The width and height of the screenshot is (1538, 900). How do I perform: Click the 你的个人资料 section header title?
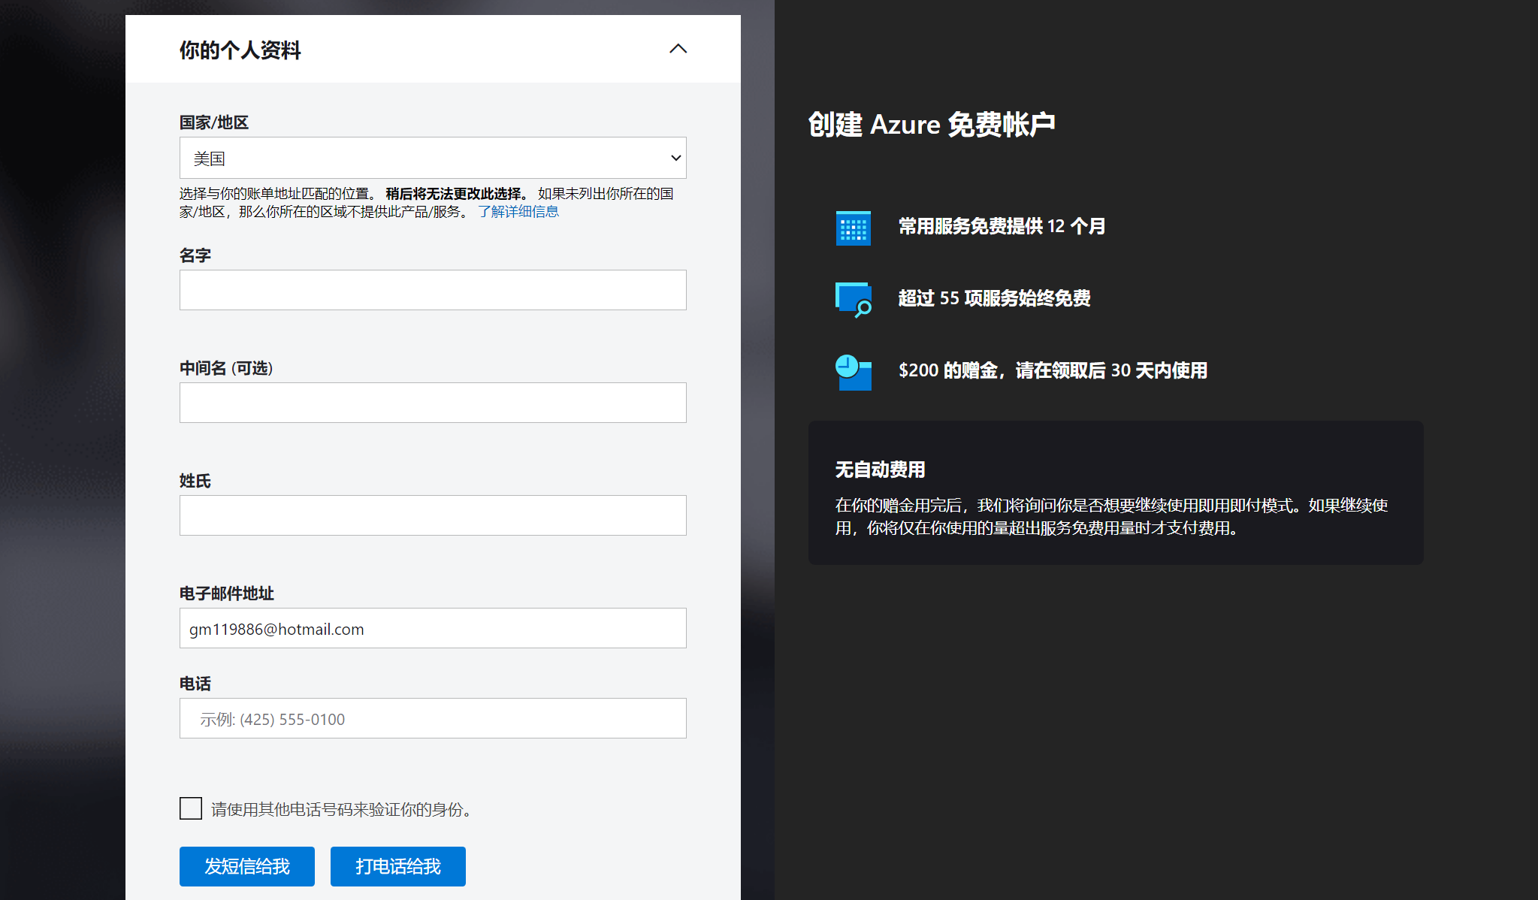(x=240, y=50)
